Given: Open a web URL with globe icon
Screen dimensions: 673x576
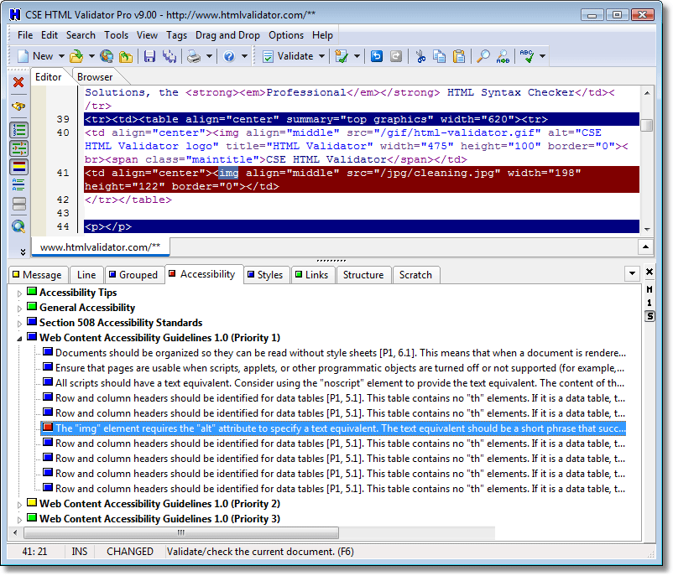Looking at the screenshot, I should point(107,56).
